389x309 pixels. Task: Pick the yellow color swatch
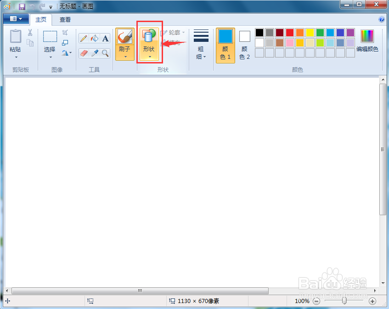(310, 33)
